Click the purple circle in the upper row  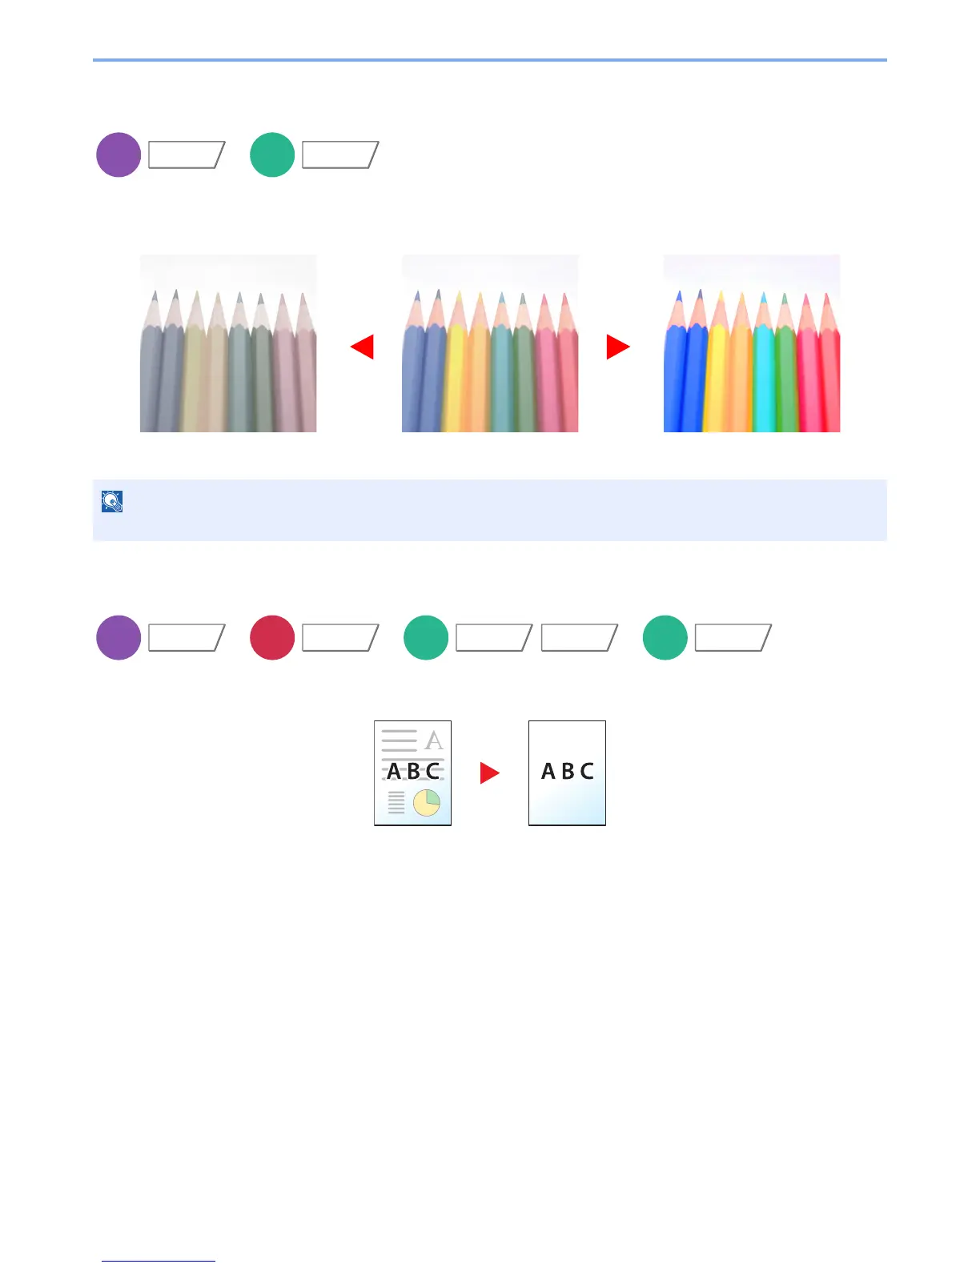(118, 154)
